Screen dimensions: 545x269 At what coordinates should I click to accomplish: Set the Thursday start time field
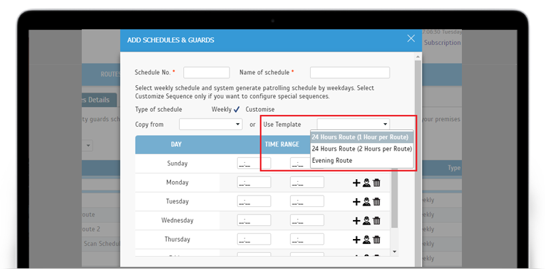point(254,240)
